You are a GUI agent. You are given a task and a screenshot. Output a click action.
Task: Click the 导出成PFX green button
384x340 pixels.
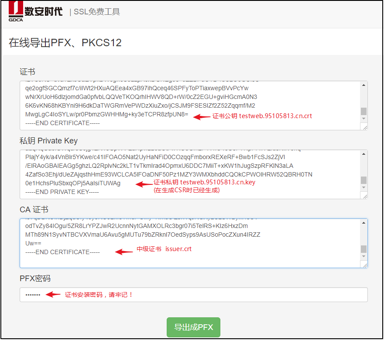193,327
